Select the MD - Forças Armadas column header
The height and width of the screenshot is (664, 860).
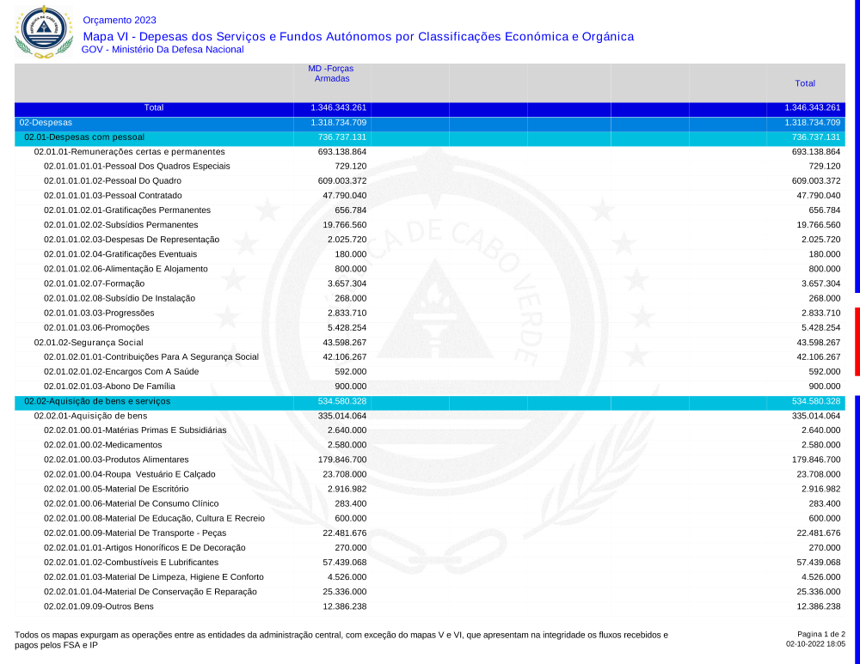pyautogui.click(x=331, y=73)
